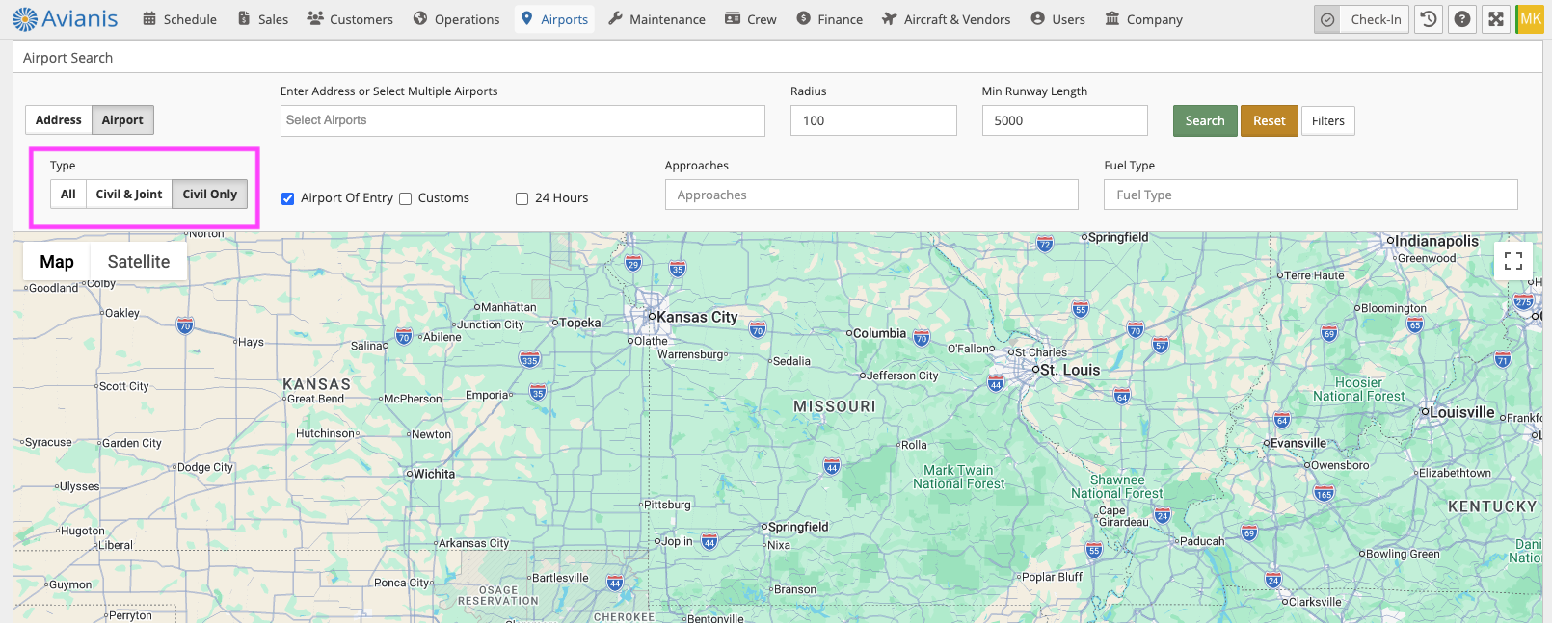The height and width of the screenshot is (623, 1552).
Task: Click the green Search button
Action: click(1204, 120)
